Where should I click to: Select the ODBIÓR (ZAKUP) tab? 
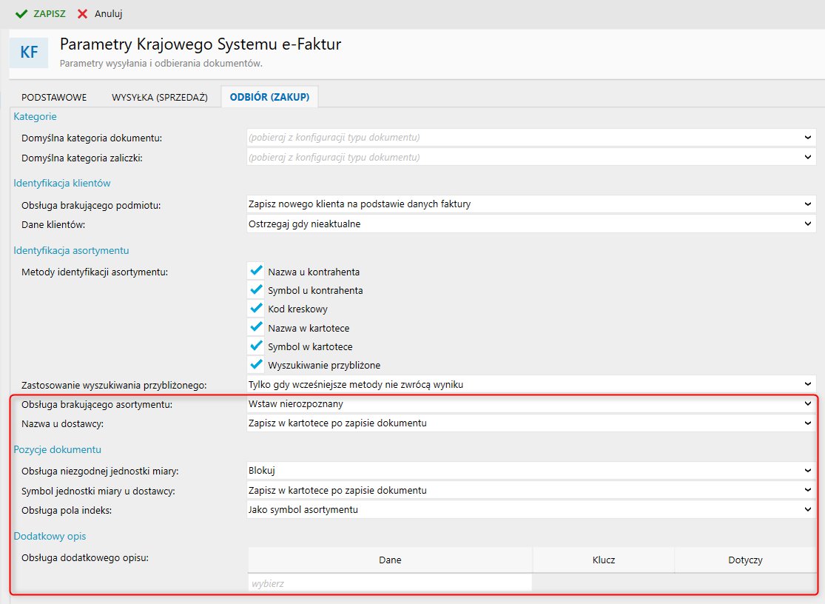pos(269,97)
